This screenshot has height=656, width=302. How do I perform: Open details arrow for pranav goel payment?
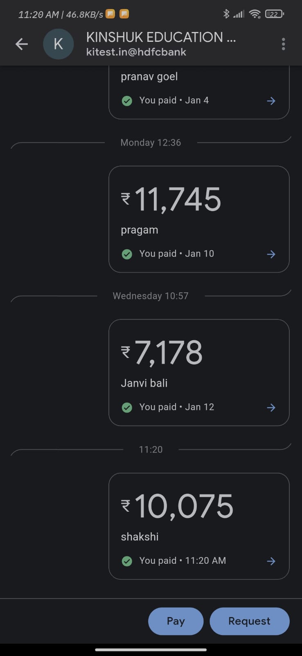coord(271,101)
